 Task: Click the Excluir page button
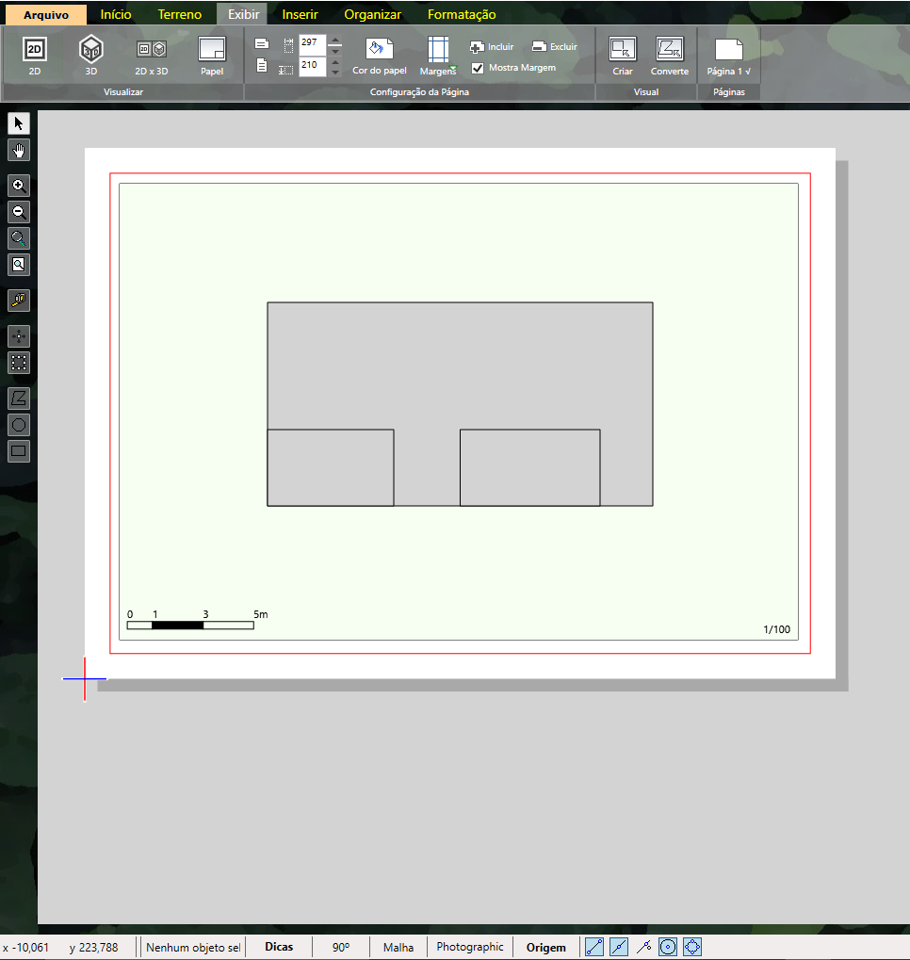(554, 46)
